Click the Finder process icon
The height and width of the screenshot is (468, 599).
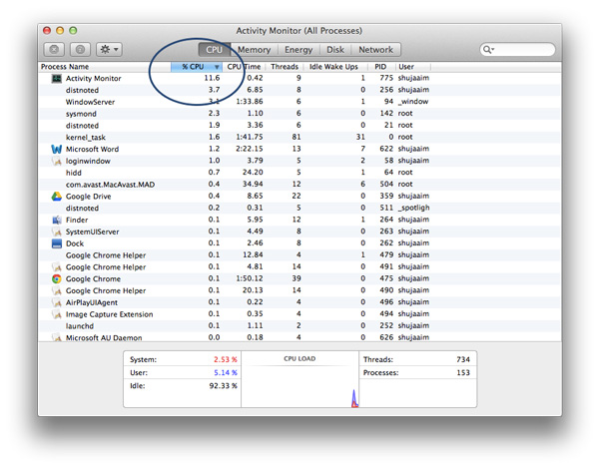tap(57, 221)
